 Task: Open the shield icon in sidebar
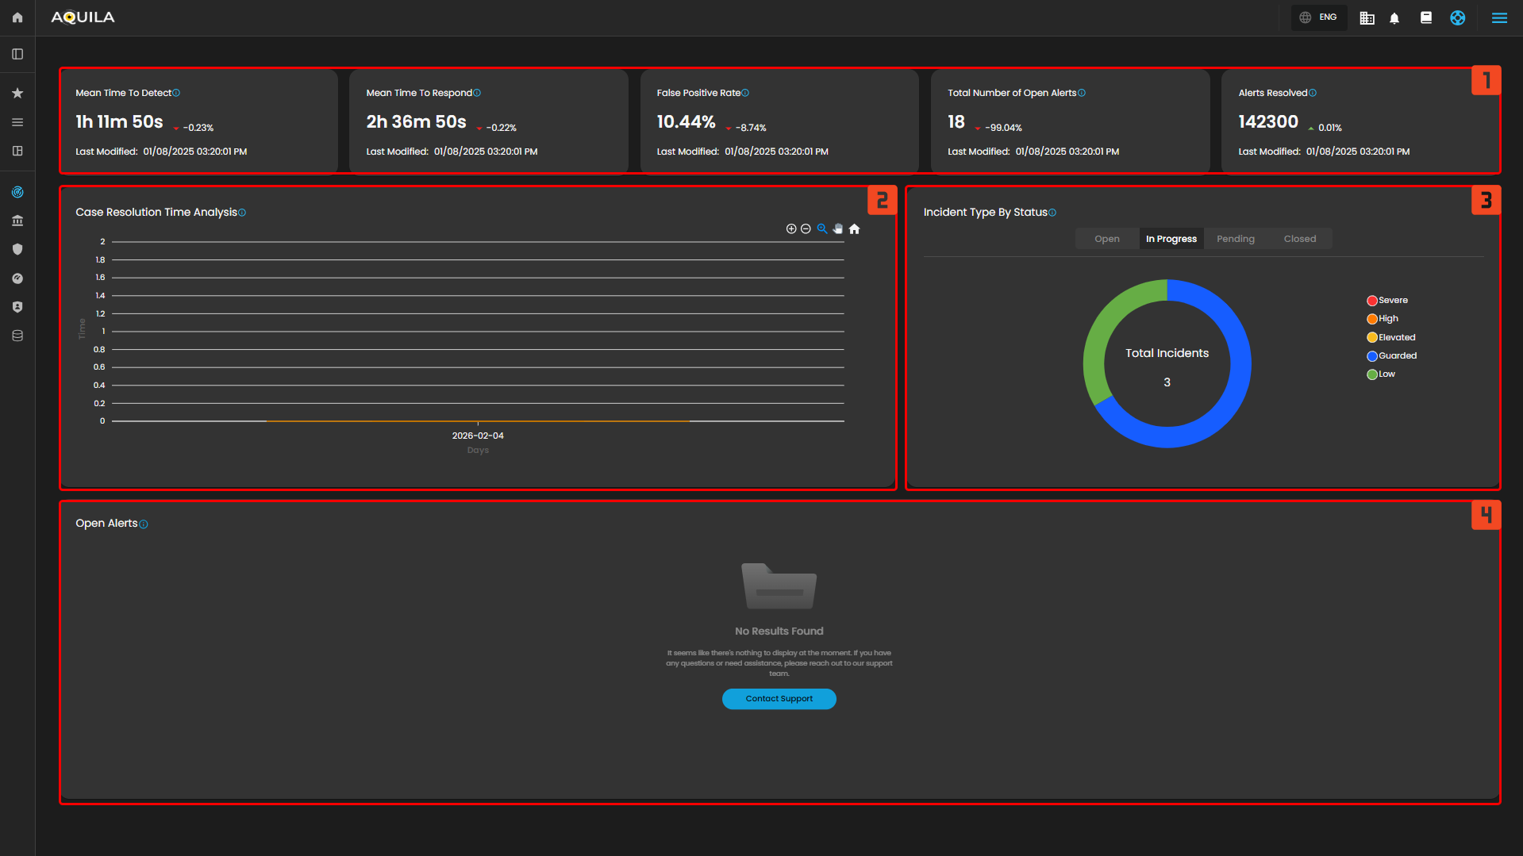17,249
